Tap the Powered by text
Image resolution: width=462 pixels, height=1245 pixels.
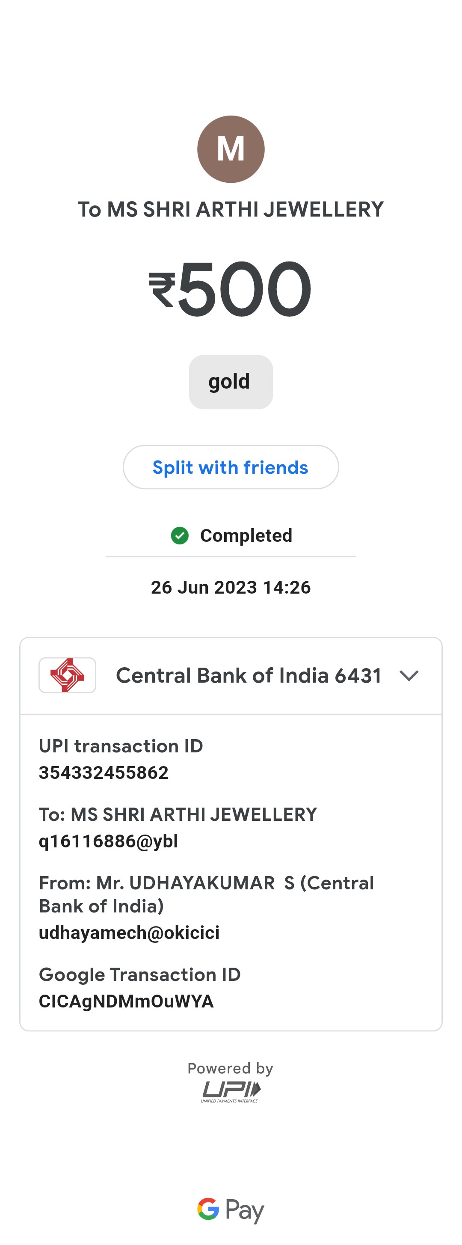click(x=231, y=1068)
